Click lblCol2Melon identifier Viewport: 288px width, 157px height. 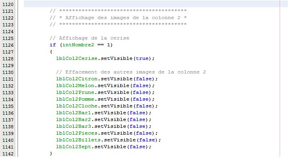(x=75, y=85)
